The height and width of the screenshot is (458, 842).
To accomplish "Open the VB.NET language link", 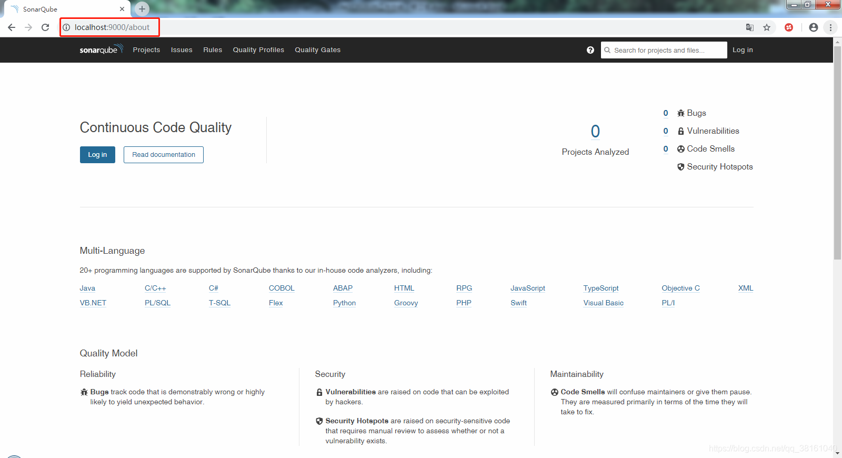I will pos(93,303).
